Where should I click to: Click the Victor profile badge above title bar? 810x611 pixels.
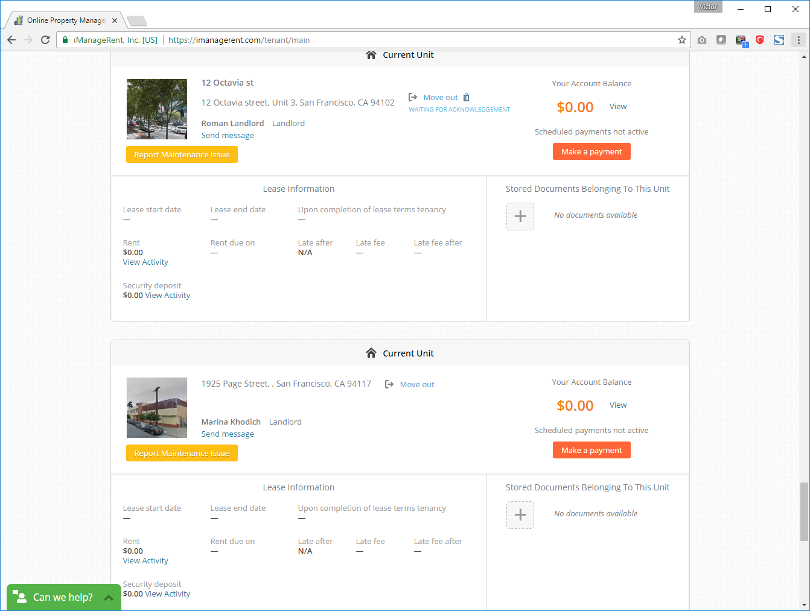(x=708, y=7)
